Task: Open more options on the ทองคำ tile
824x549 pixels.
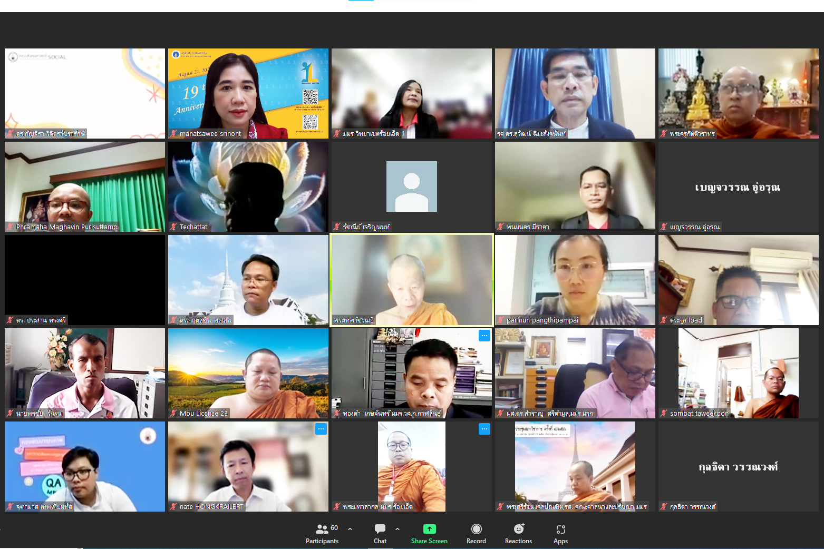Action: [x=484, y=336]
